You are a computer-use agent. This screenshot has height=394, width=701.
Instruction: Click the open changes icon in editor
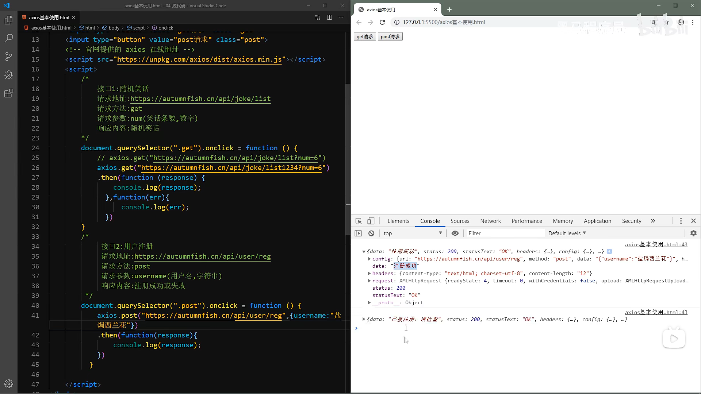[x=318, y=18]
